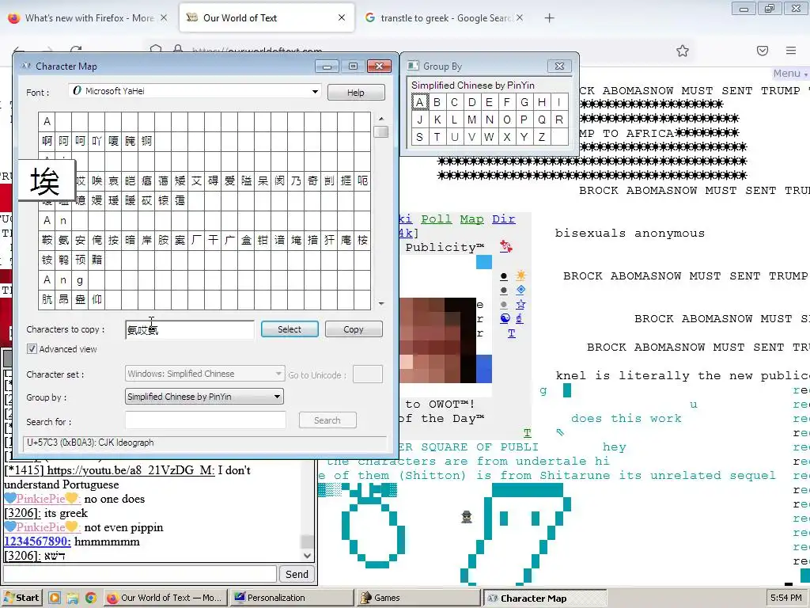Select the character 肮 in the Ang group

[x=47, y=299]
